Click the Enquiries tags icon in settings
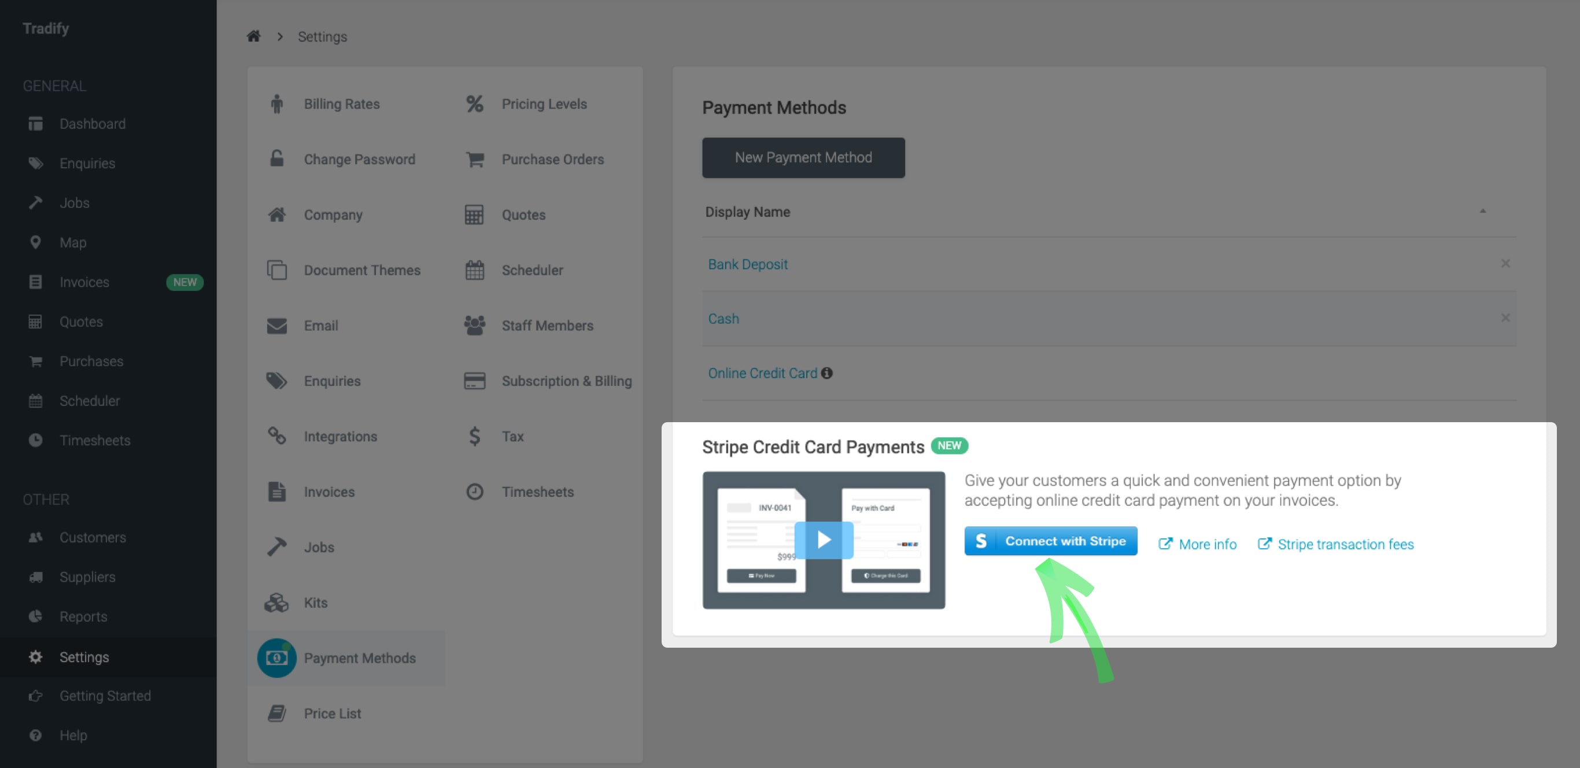The width and height of the screenshot is (1580, 768). [x=276, y=381]
